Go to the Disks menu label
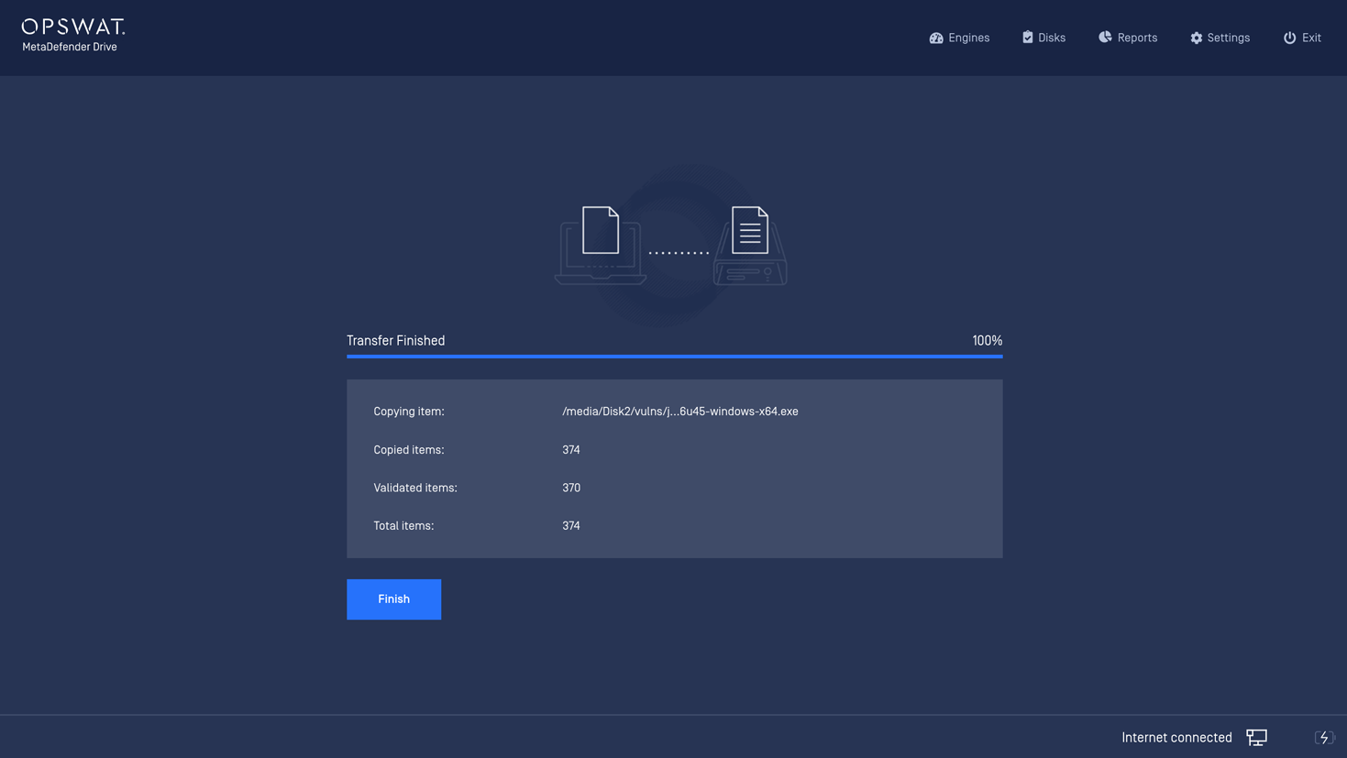1347x758 pixels. (1052, 38)
